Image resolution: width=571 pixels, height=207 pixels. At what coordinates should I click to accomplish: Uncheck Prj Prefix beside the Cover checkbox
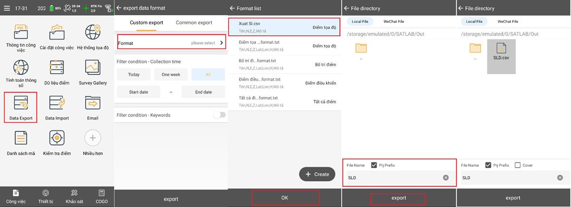point(488,165)
